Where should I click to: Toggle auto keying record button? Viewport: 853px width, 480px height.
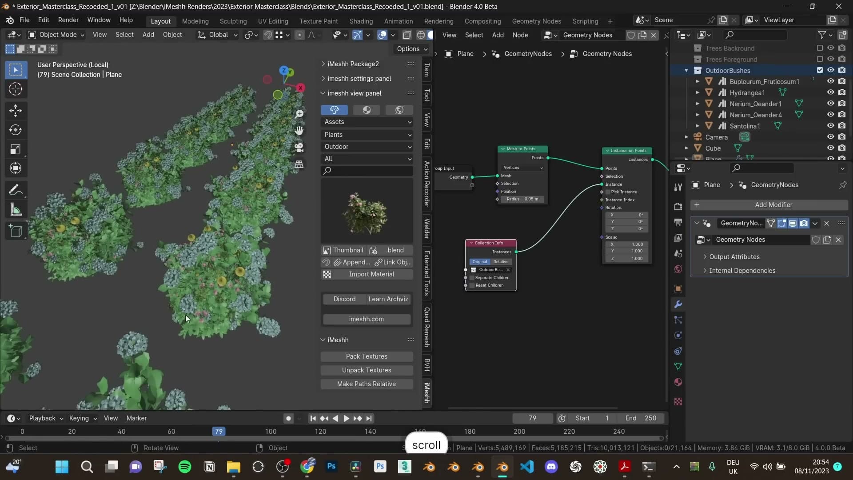point(288,418)
